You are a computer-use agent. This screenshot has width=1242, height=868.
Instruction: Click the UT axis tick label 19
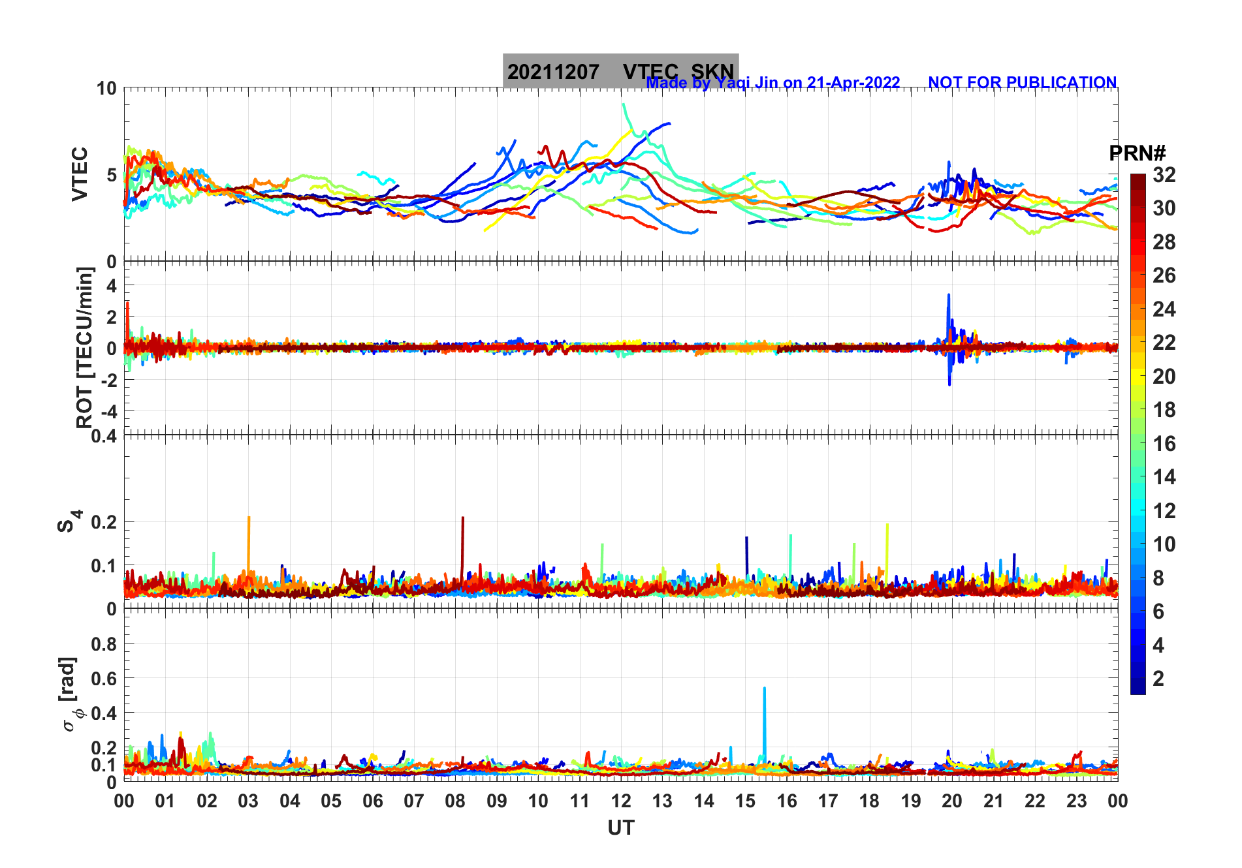click(x=911, y=801)
